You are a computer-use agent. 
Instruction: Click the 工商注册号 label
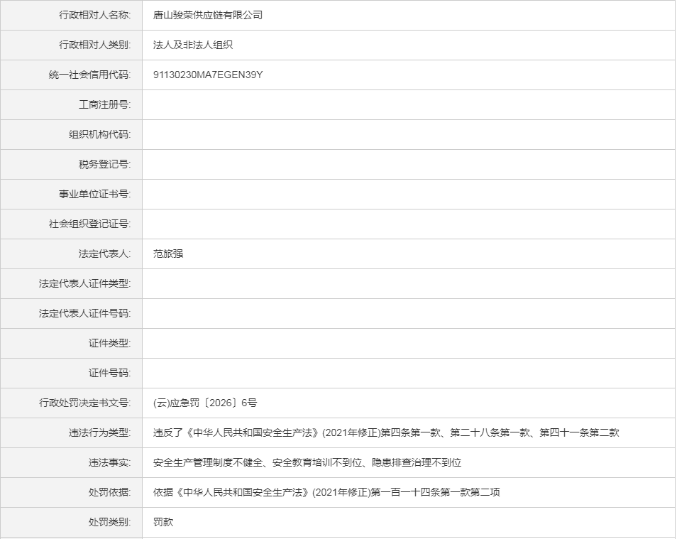[x=104, y=104]
